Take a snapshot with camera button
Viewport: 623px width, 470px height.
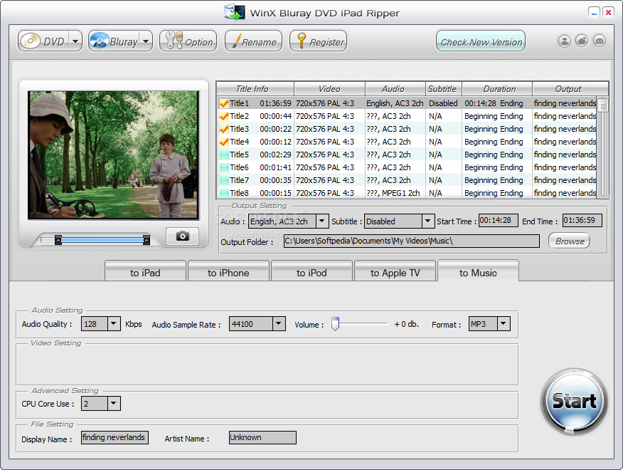(182, 236)
